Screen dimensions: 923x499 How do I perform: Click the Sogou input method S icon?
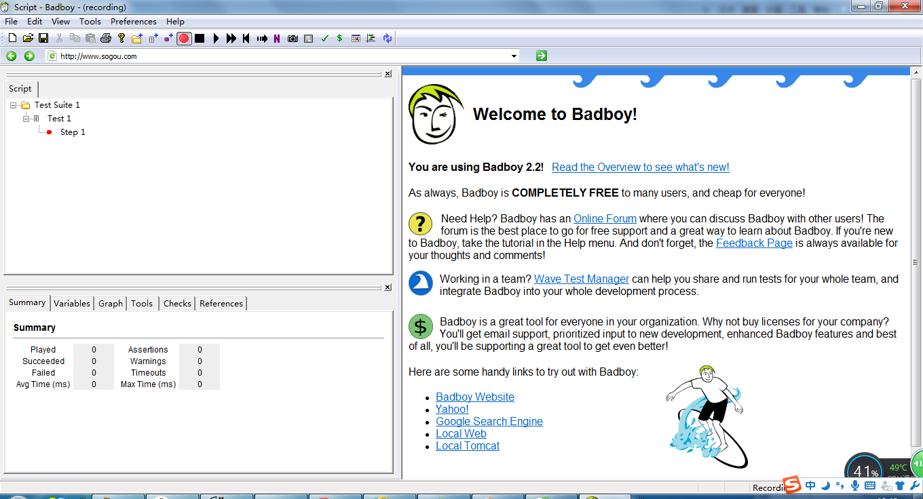pos(792,485)
